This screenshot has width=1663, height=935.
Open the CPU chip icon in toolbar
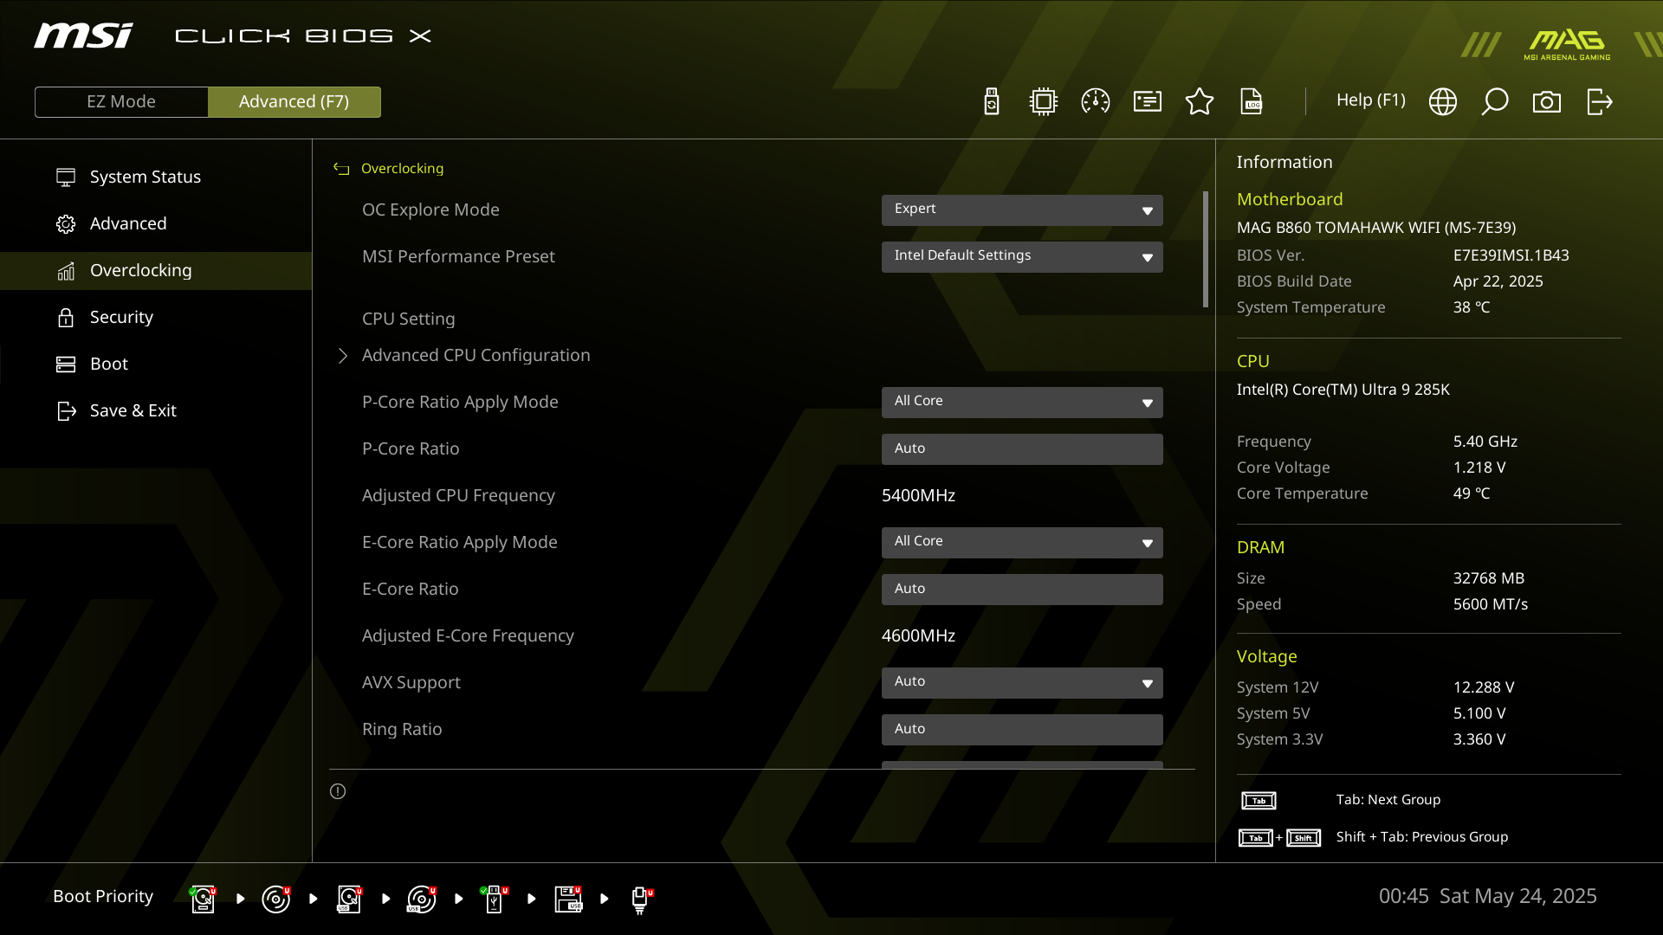tap(1044, 101)
